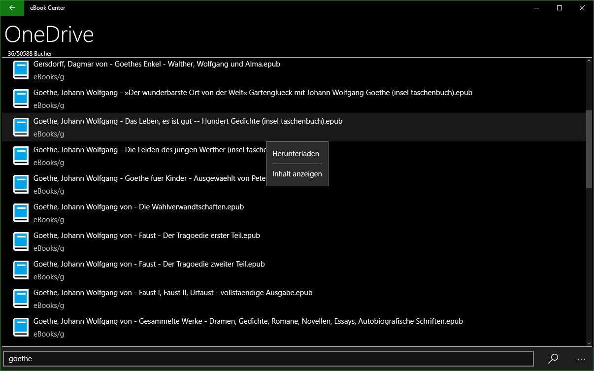Select Die Leiden des jungen Werther title
Image resolution: width=594 pixels, height=371 pixels.
point(150,150)
